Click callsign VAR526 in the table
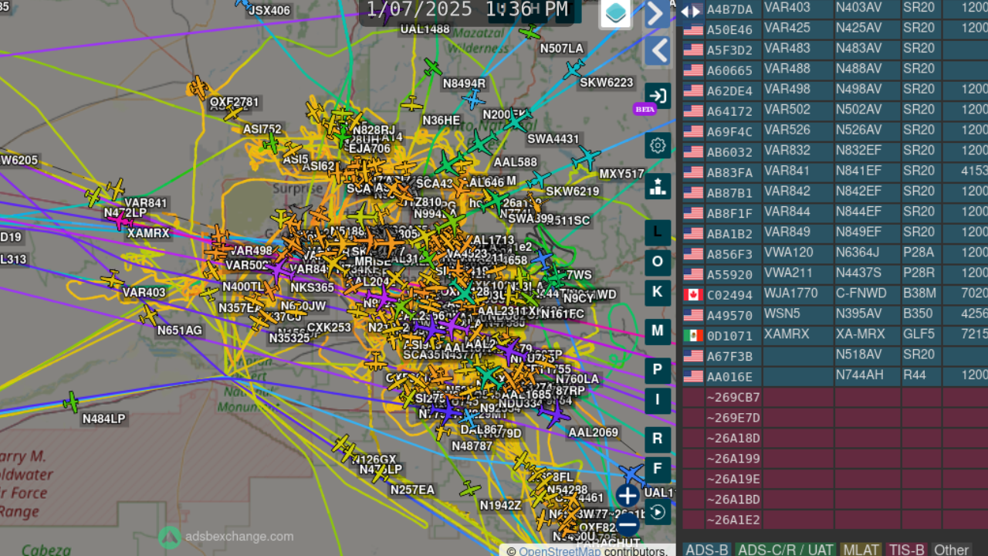This screenshot has width=988, height=556. point(787,130)
